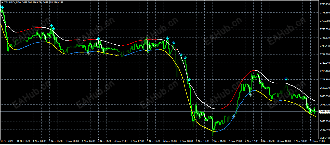Select the up arrow signal near 7 Nov 17:00
The height and width of the screenshot is (145, 330).
tap(250, 95)
